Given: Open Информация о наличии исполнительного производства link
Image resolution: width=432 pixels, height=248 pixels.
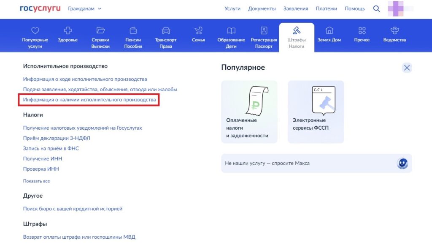Looking at the screenshot, I should [89, 100].
